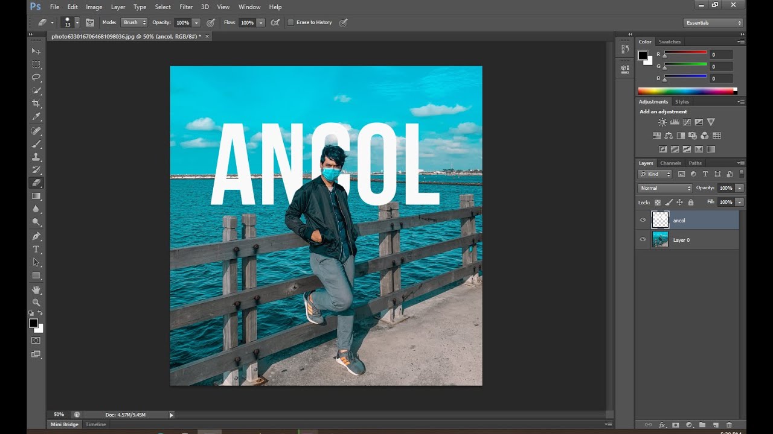Open the Filter menu

coord(186,7)
